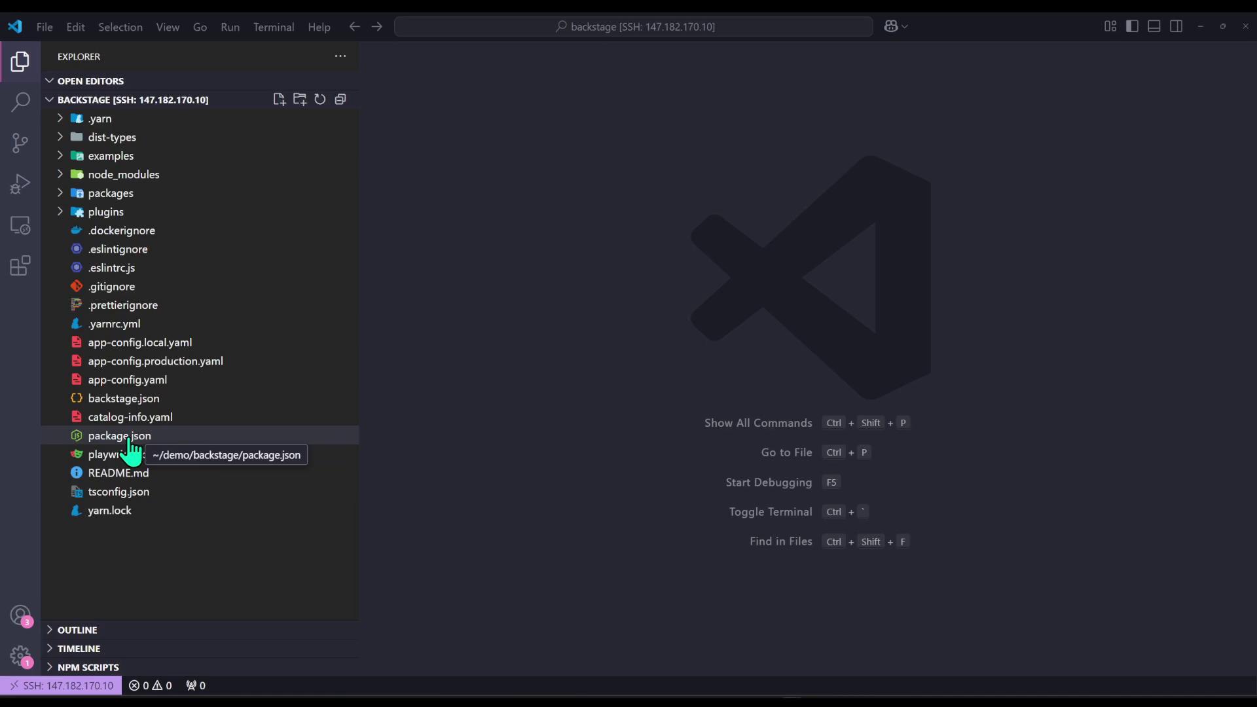Viewport: 1257px width, 707px height.
Task: Open the Run and Debug view
Action: pyautogui.click(x=20, y=184)
